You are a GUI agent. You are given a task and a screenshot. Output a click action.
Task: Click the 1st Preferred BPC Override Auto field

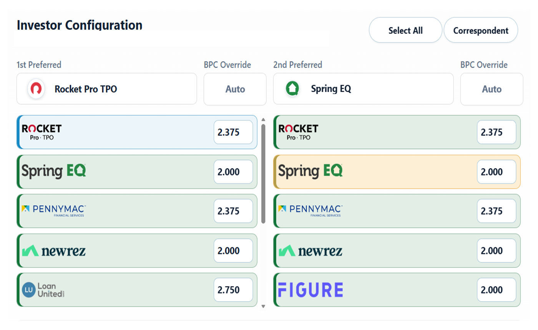click(x=235, y=89)
